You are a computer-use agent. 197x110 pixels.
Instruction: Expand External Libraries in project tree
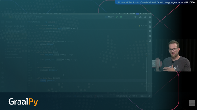pos(11,54)
